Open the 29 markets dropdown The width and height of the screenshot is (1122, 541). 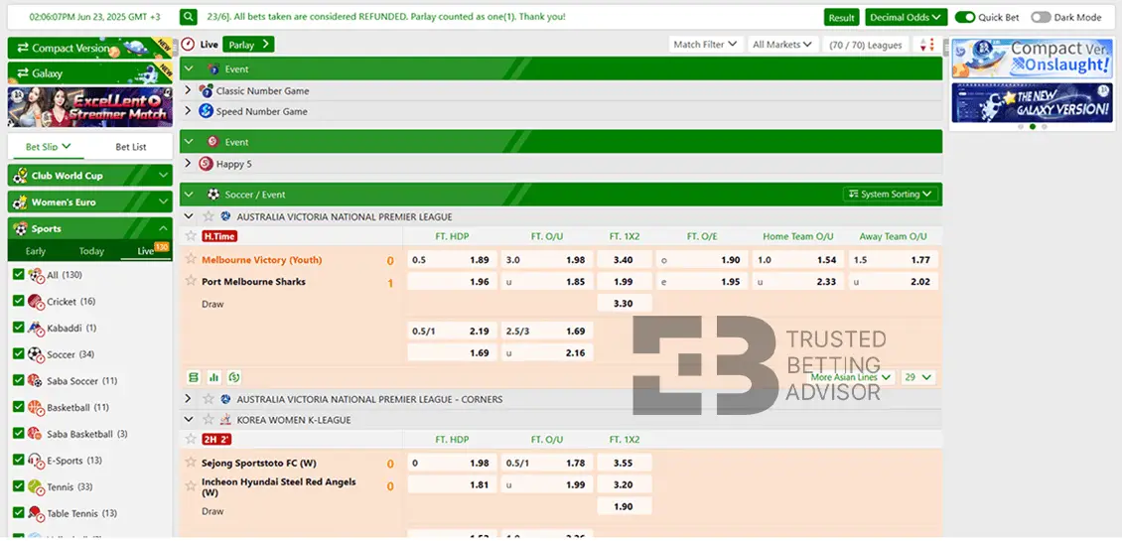pyautogui.click(x=918, y=377)
